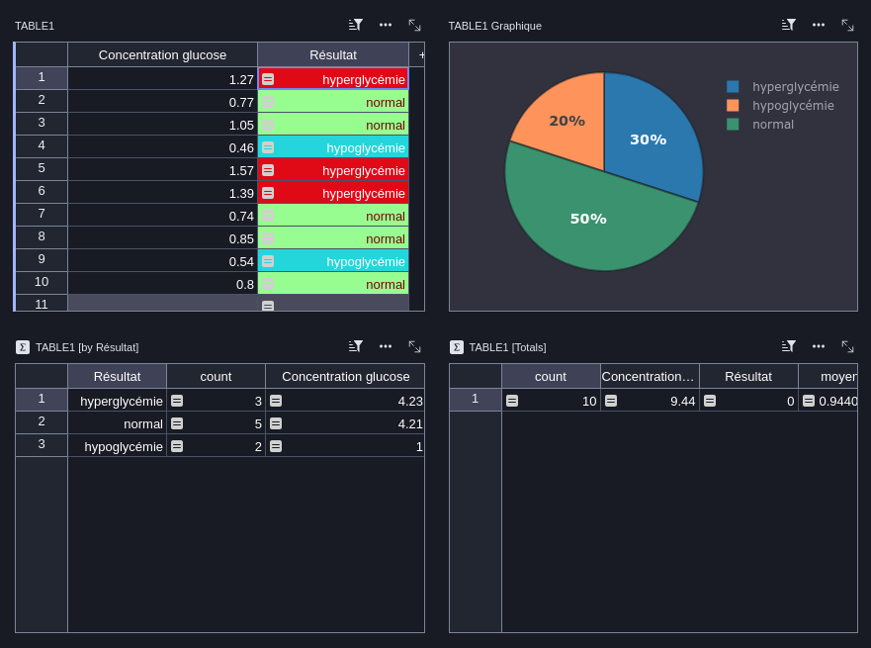Click the summary sigma icon beside TABLE1 [Totals]
This screenshot has height=648, width=871.
click(x=456, y=347)
